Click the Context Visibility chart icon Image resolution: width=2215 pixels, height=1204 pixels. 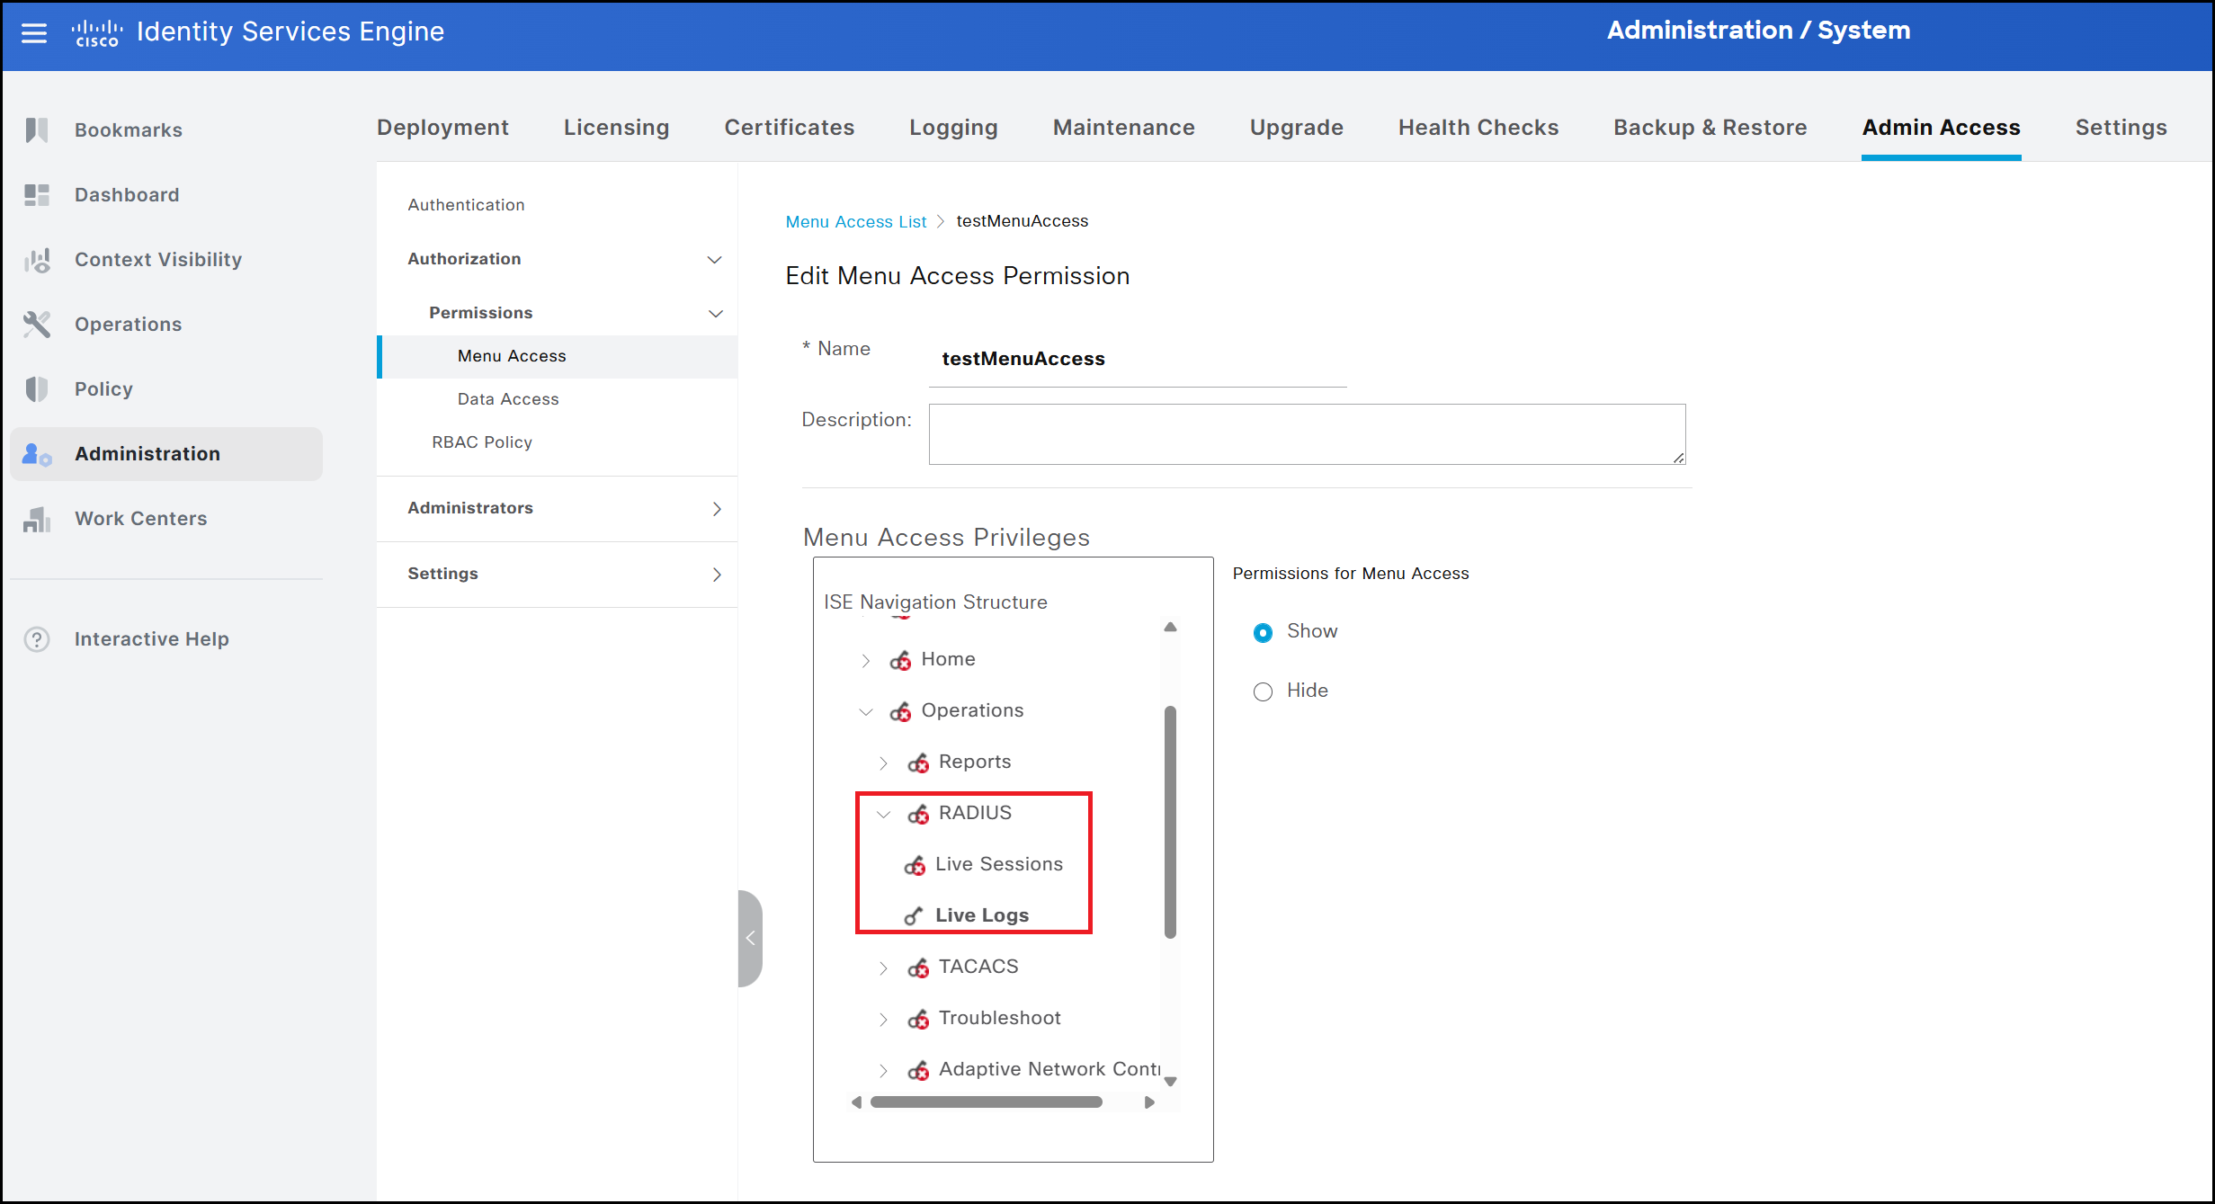[x=37, y=260]
